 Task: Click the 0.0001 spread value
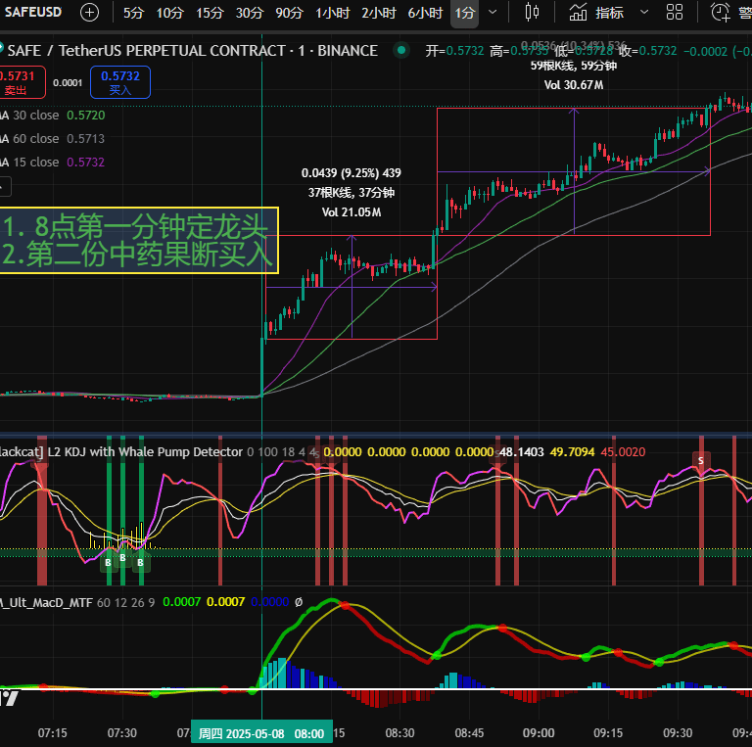(x=68, y=83)
